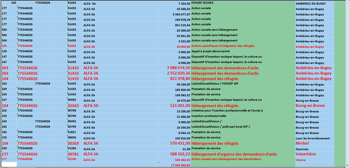Click Insertion professionnelle in the 21 000,00 row

pyautogui.click(x=209, y=116)
